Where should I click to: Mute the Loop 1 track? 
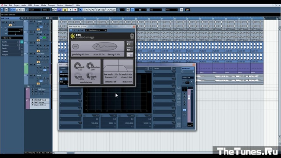(x=31, y=21)
